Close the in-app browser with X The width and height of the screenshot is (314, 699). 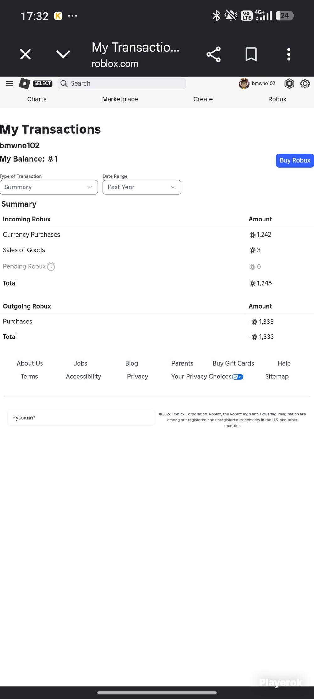tap(25, 54)
